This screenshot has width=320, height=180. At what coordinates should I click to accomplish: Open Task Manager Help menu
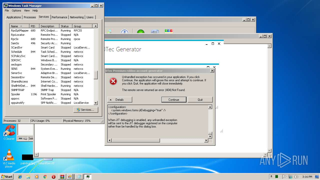35,10
